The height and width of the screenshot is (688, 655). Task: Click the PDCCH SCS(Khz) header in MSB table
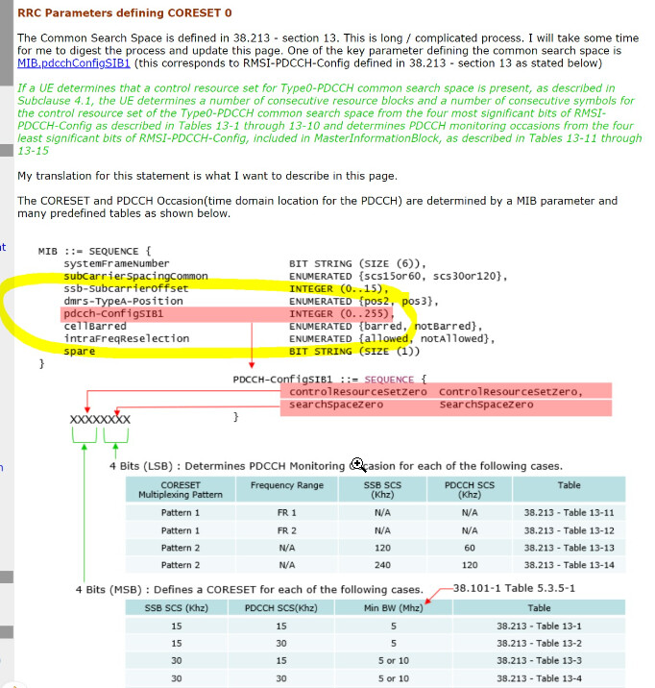click(281, 608)
